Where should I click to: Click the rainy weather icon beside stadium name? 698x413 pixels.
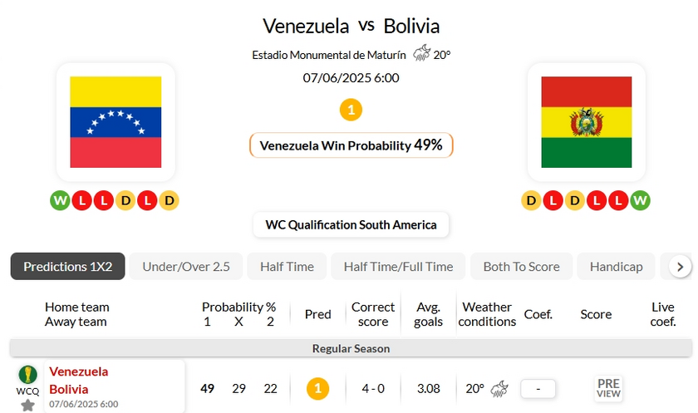(421, 54)
